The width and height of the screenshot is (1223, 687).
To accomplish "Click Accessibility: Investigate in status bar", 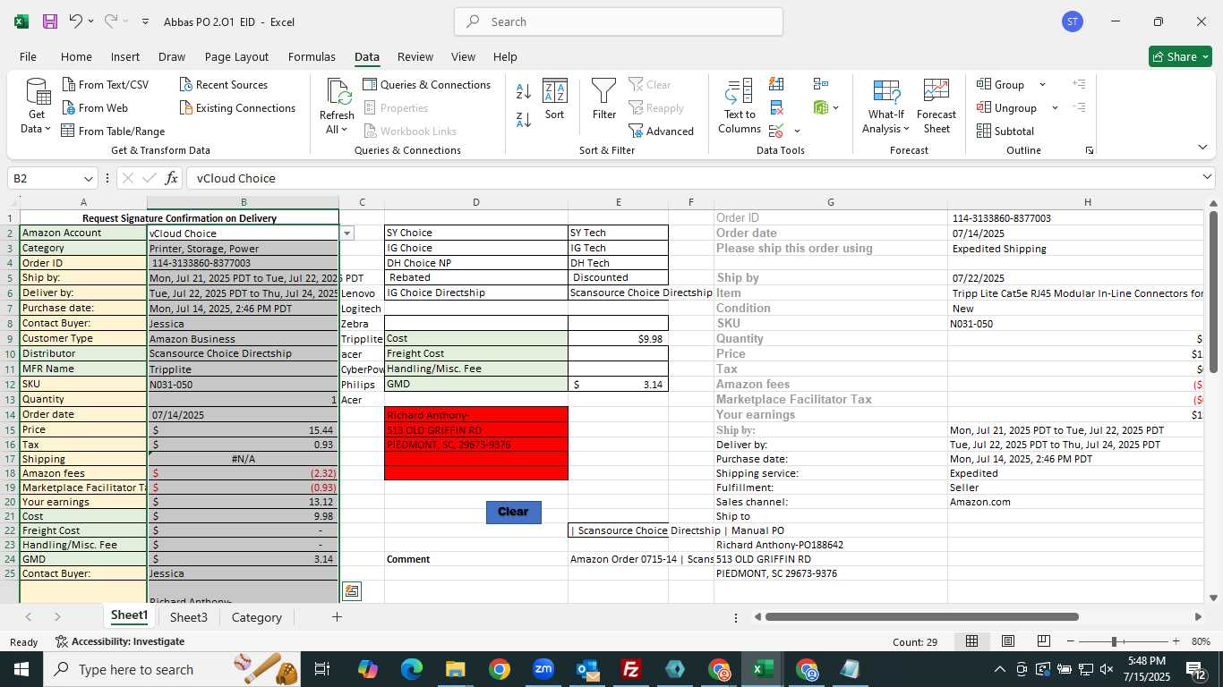I will tap(120, 641).
